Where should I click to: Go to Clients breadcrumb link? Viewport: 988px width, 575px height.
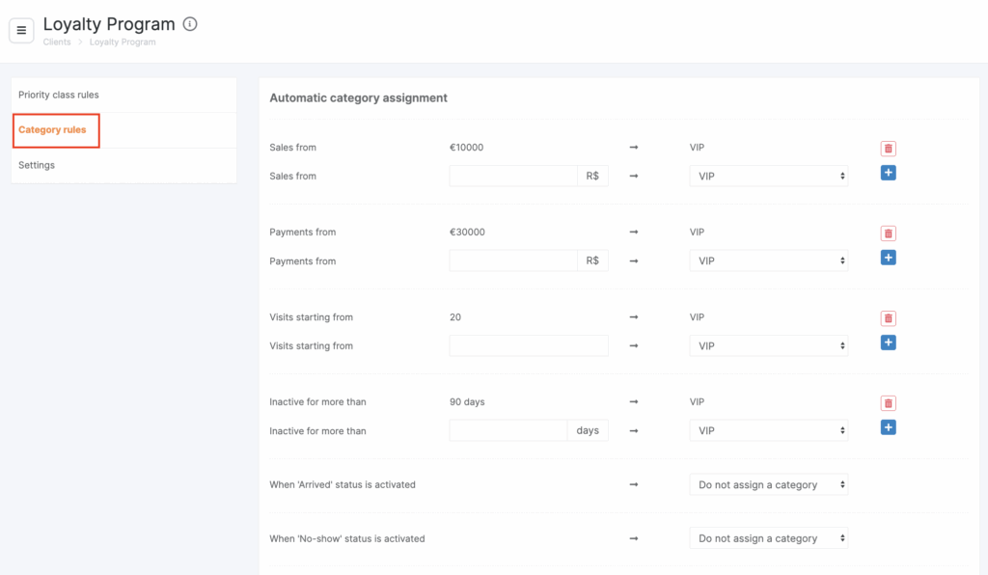point(57,42)
